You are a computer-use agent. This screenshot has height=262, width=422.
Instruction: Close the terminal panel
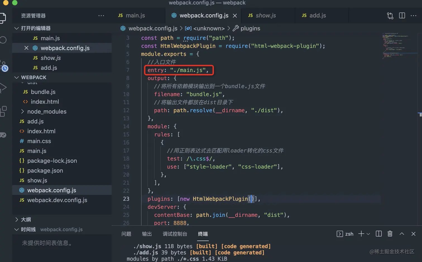coord(413,234)
